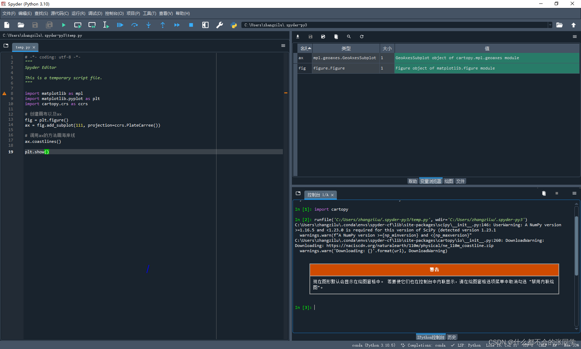Expand the working directory path dropdown

click(550, 25)
